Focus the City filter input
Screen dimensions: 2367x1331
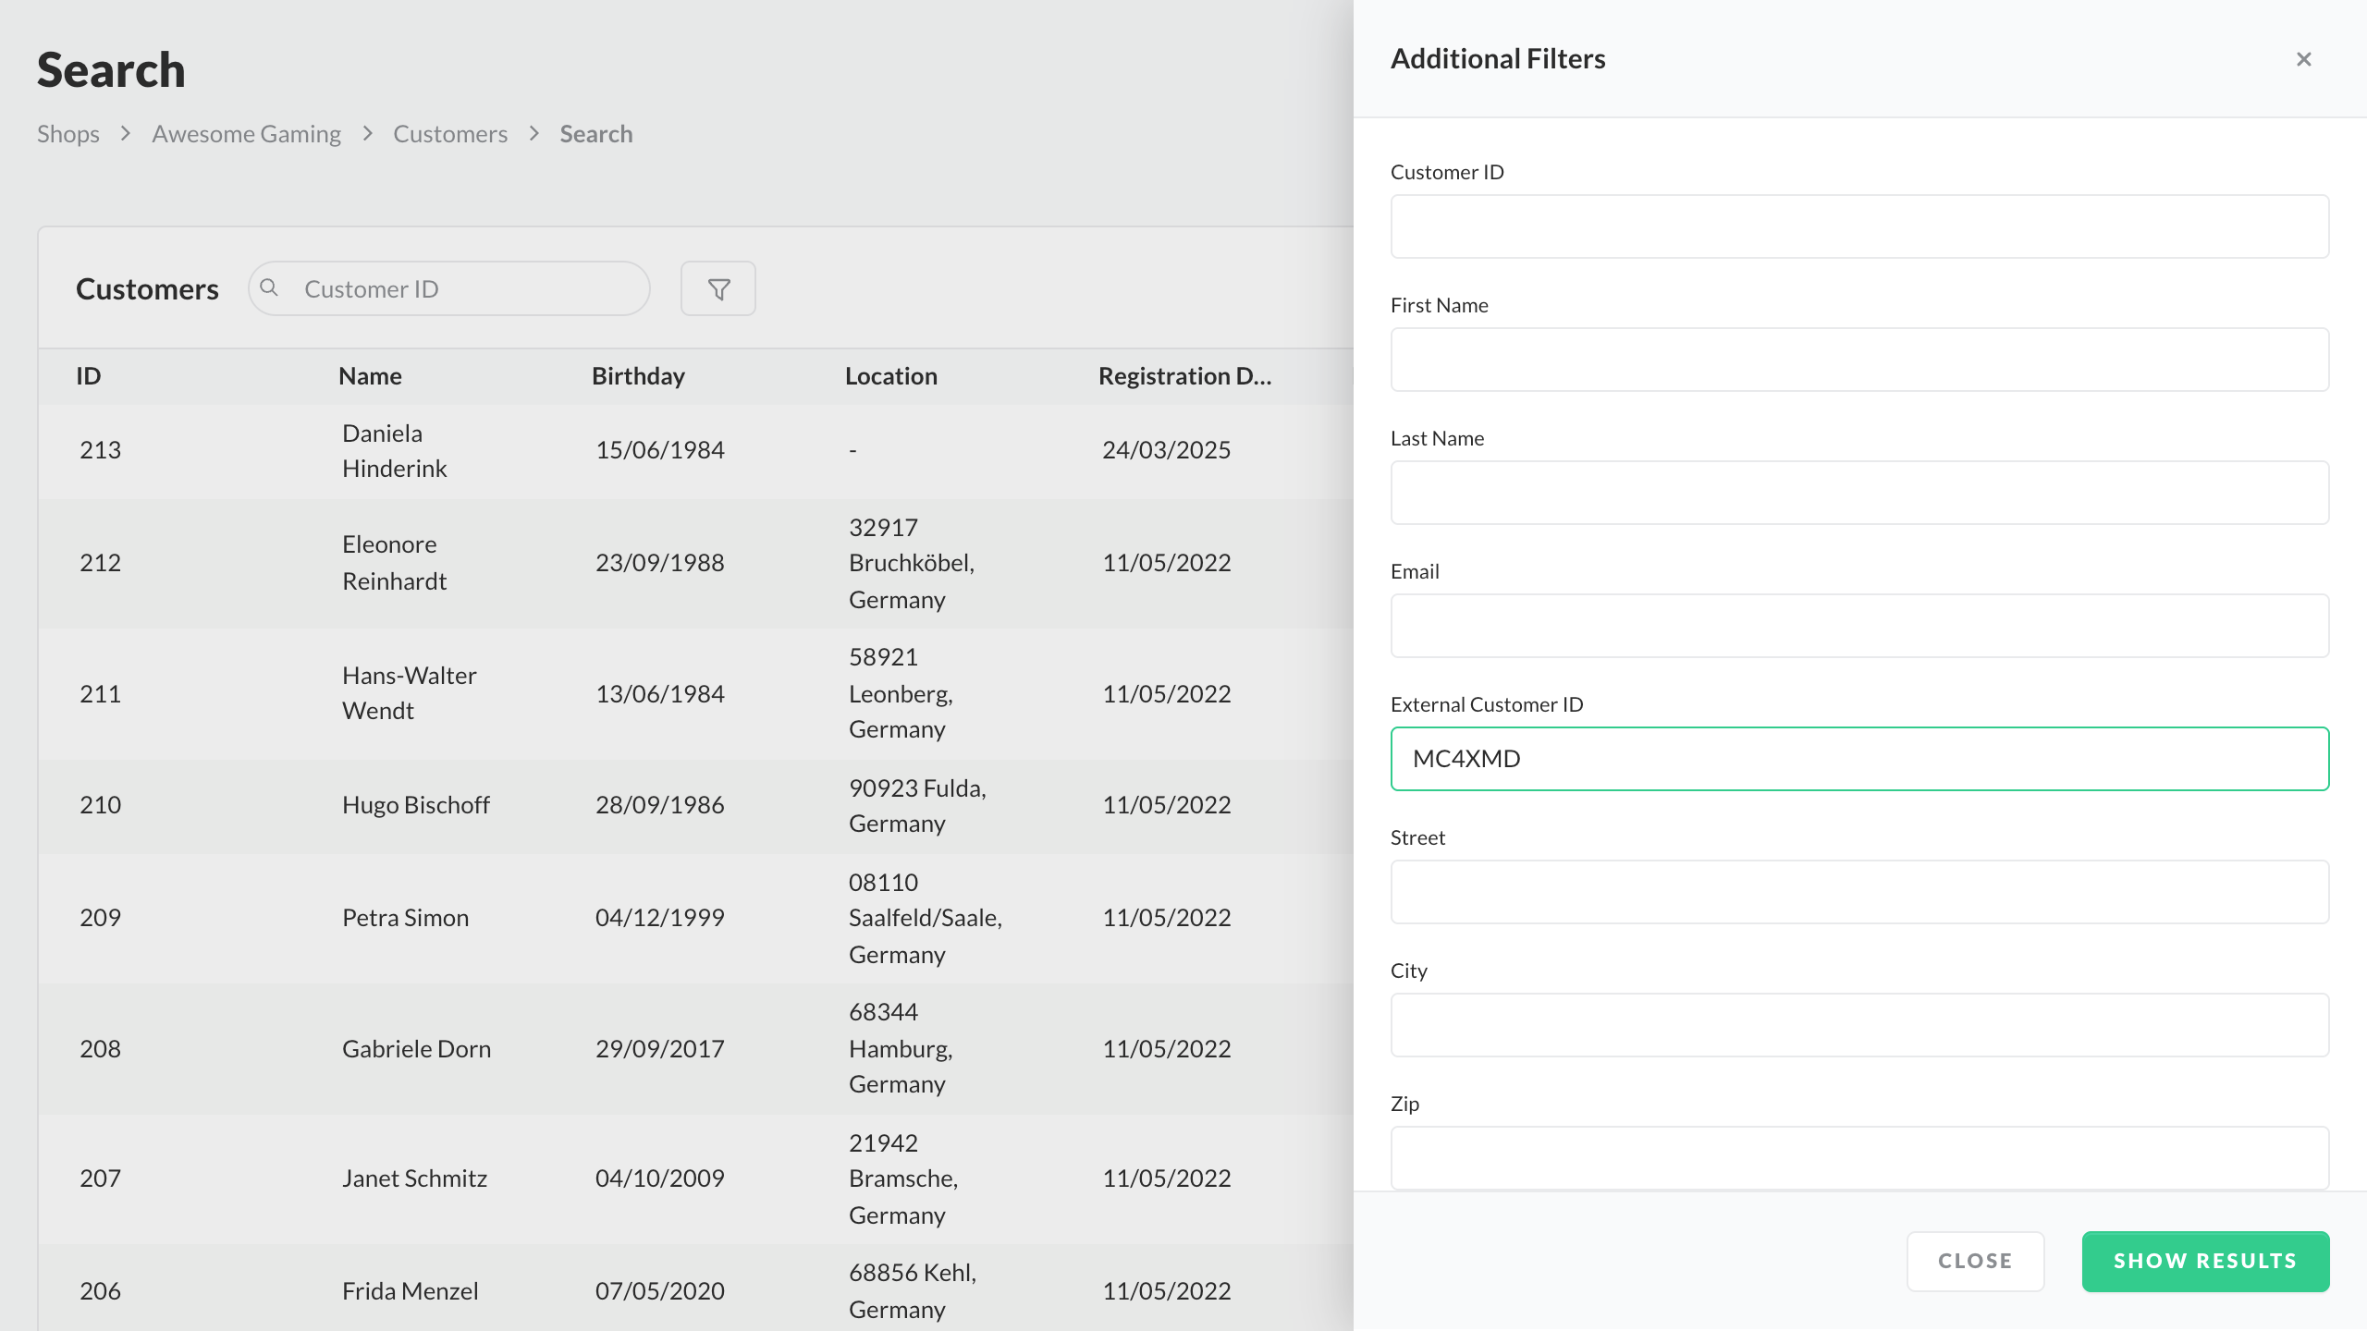coord(1858,1025)
